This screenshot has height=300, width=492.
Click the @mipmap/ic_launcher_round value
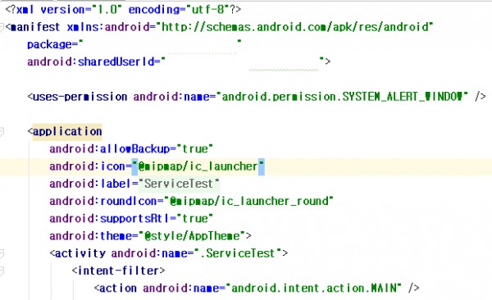click(248, 201)
